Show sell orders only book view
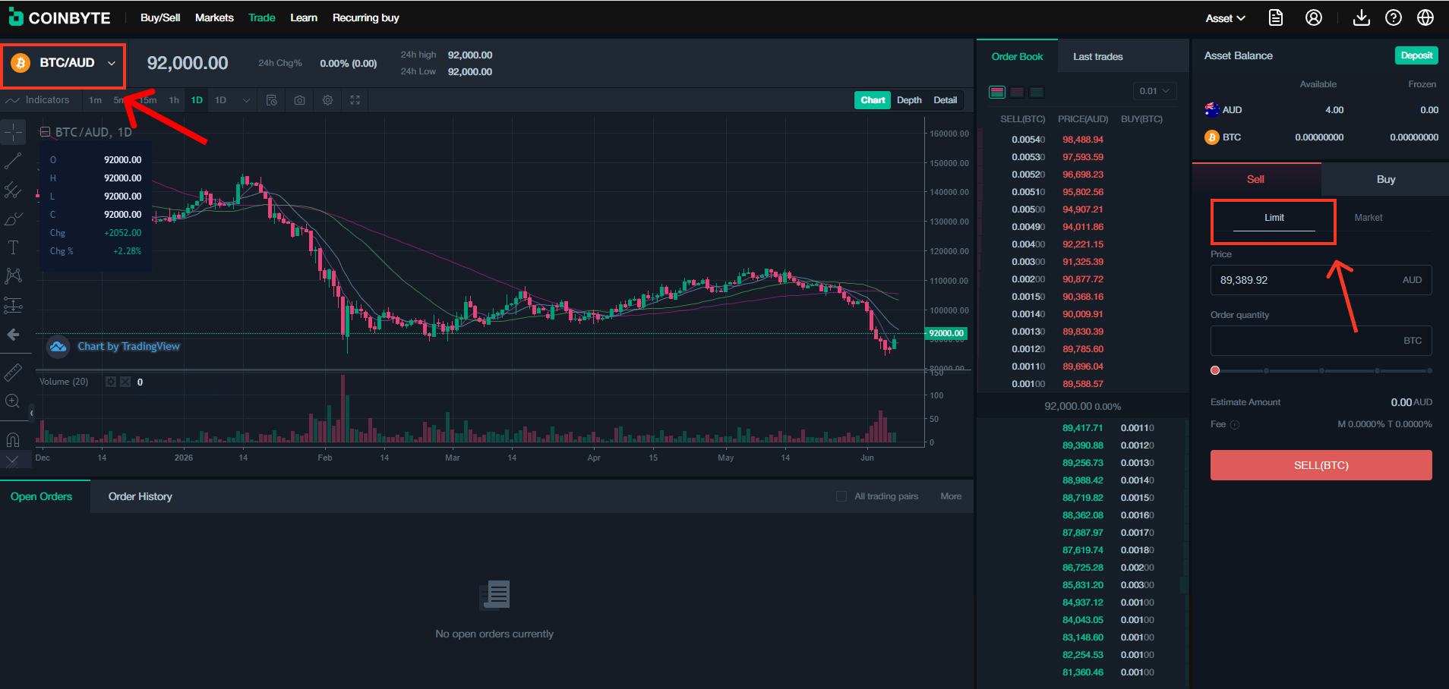The image size is (1449, 689). pyautogui.click(x=1017, y=92)
